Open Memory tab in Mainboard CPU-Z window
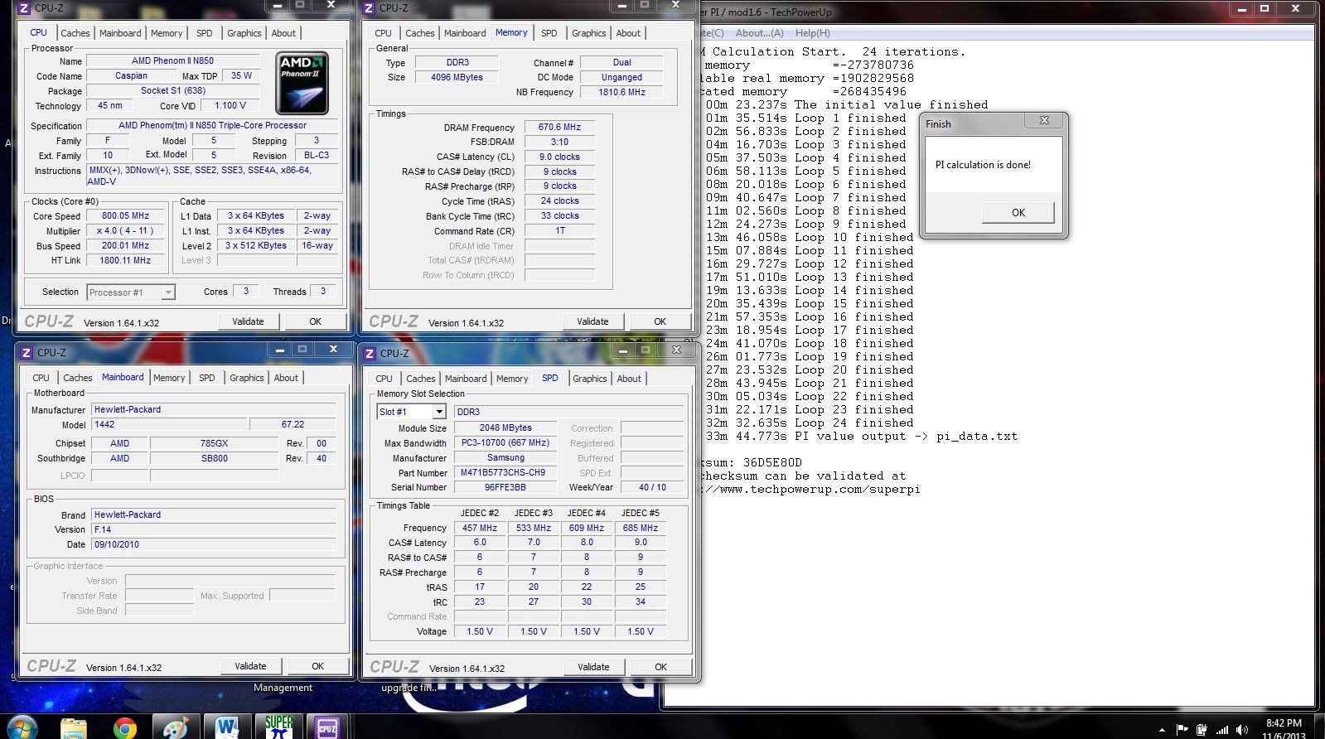 pos(169,378)
